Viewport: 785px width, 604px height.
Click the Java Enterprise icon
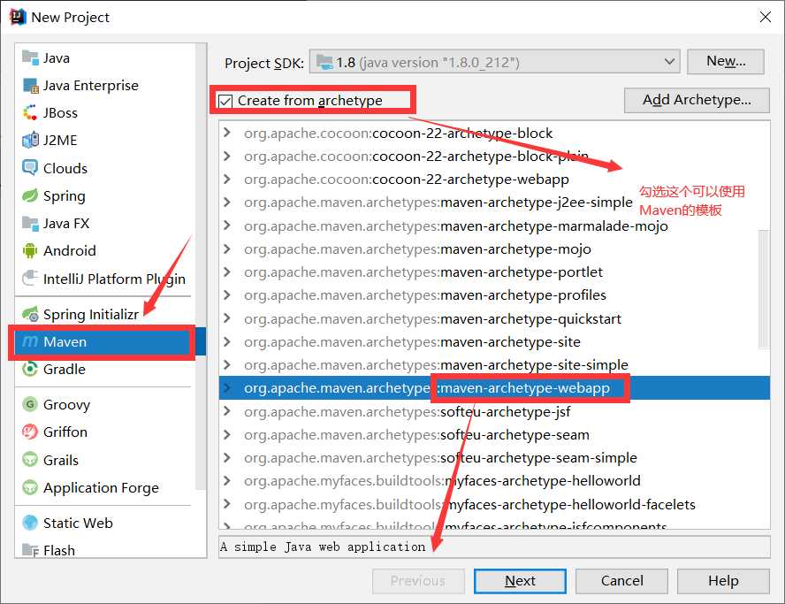(30, 86)
